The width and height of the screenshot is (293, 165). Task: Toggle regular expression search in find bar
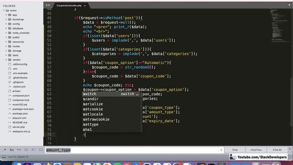(x=4, y=150)
